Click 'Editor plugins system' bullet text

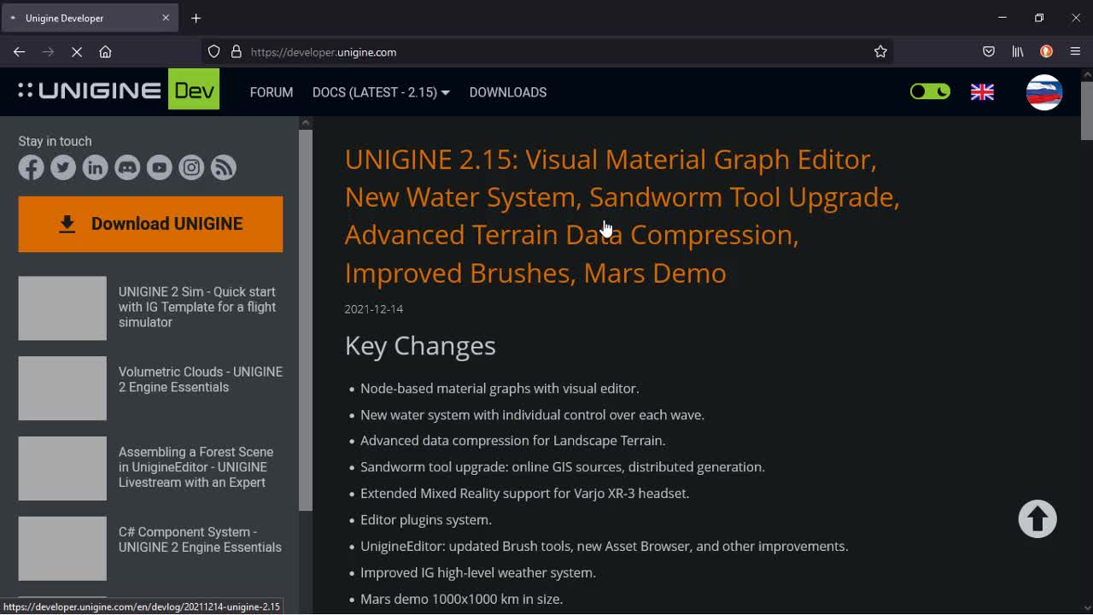[426, 519]
